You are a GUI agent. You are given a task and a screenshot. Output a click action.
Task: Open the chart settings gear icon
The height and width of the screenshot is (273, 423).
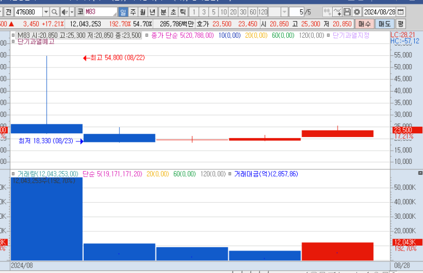coord(357,12)
